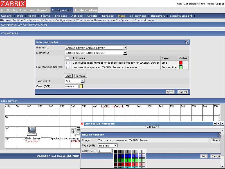Toggle select-all checkbox in Triggers header

click(68, 58)
